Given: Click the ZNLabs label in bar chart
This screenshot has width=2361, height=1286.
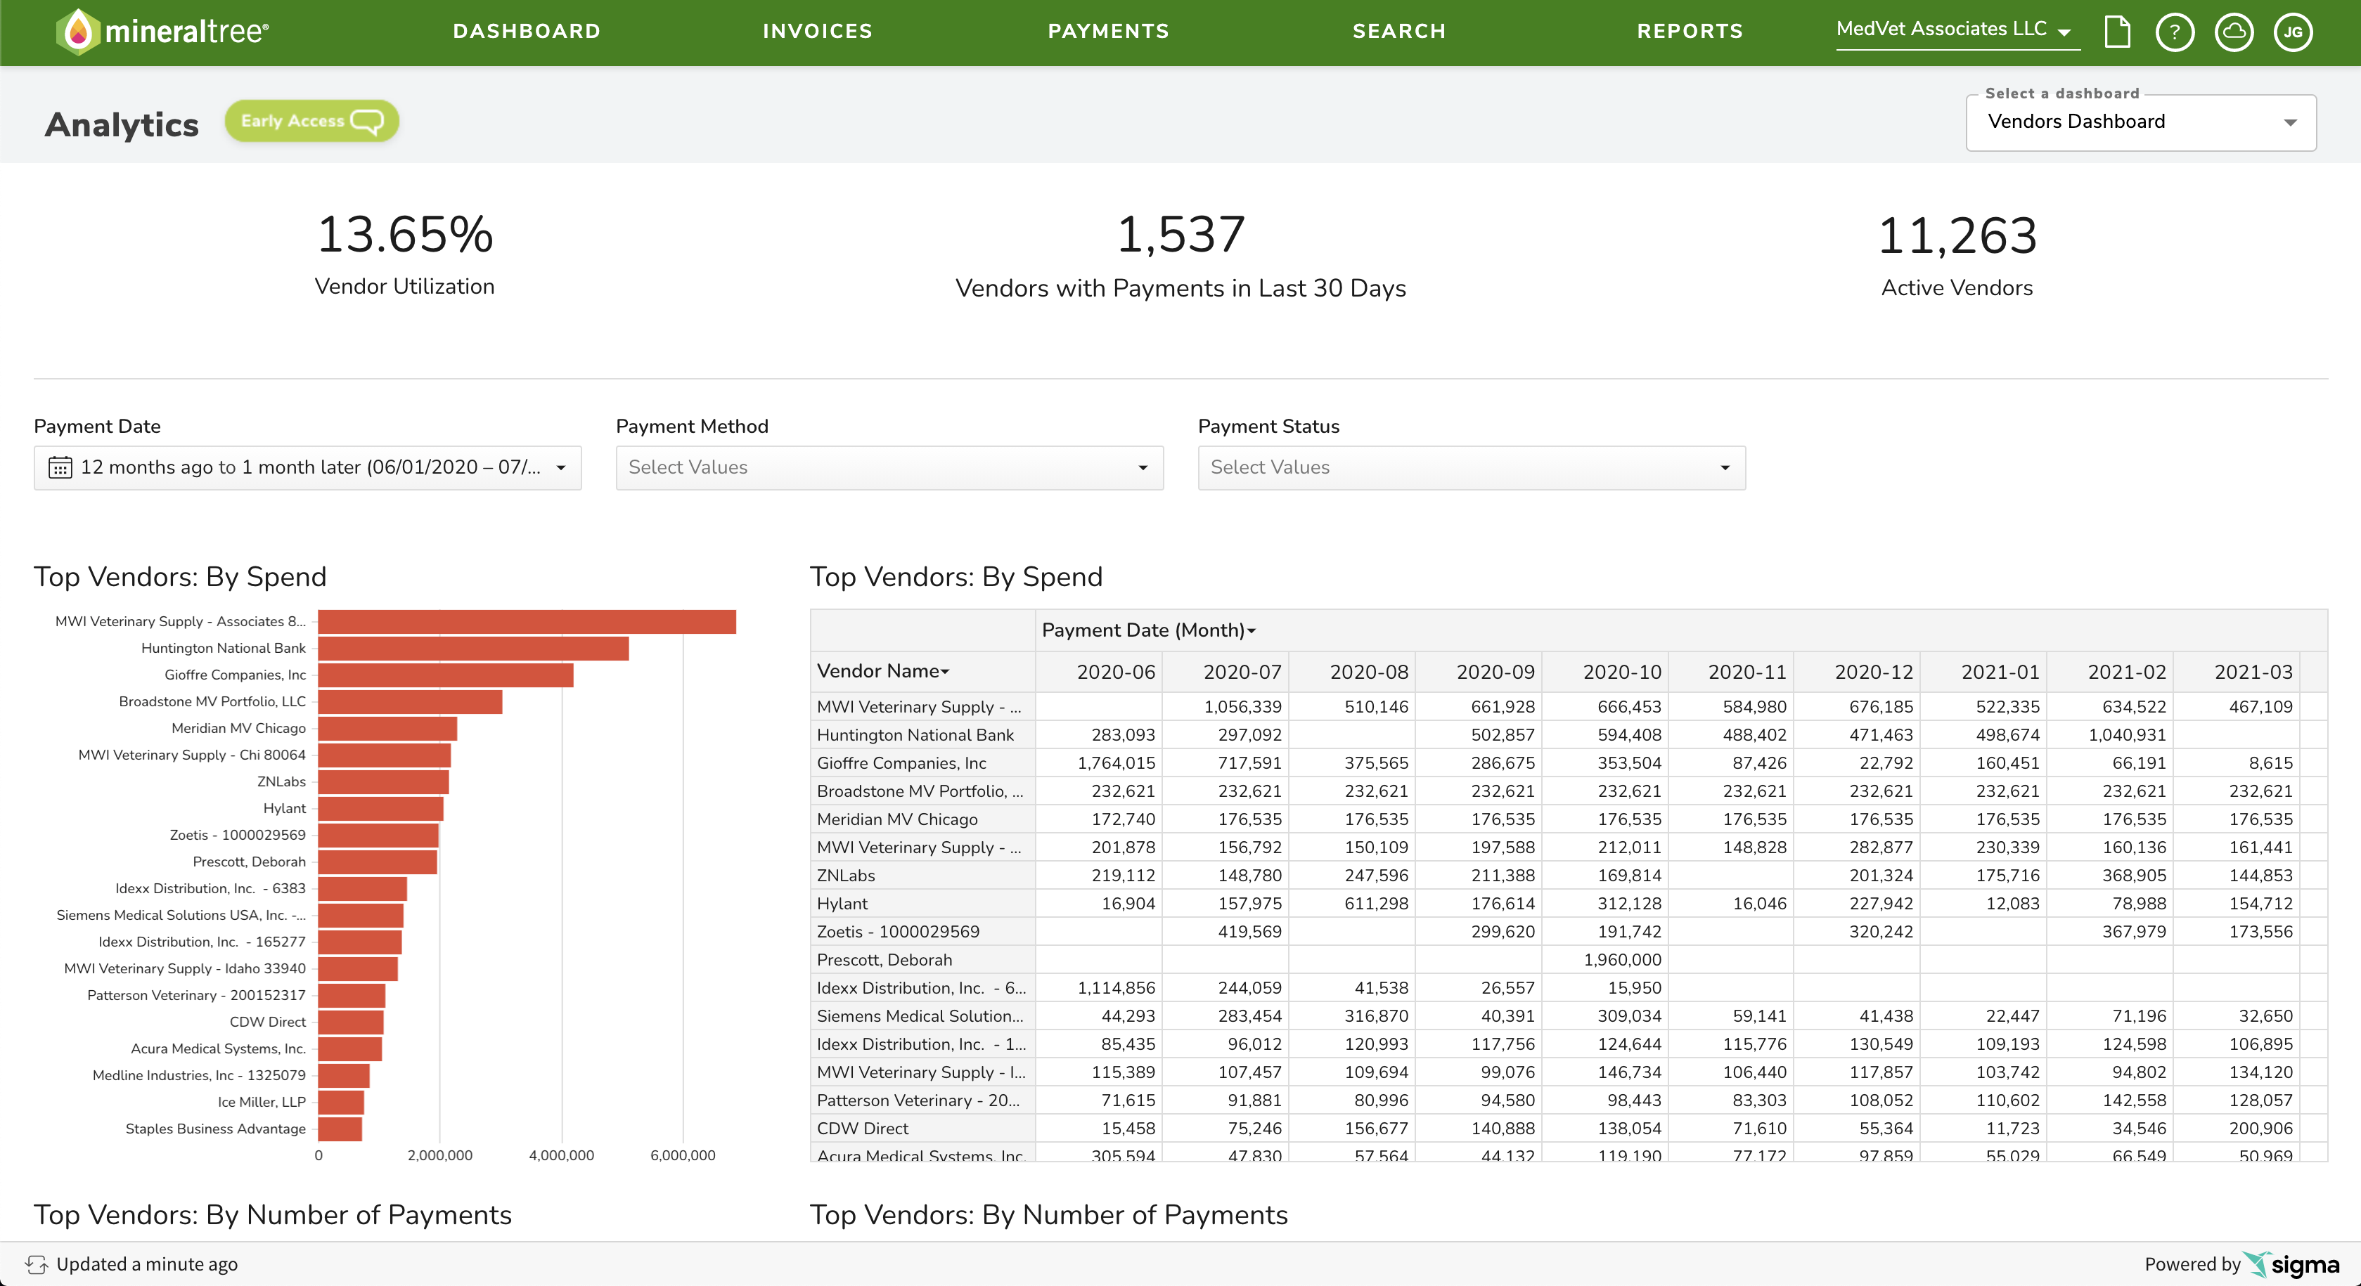Looking at the screenshot, I should (x=281, y=781).
